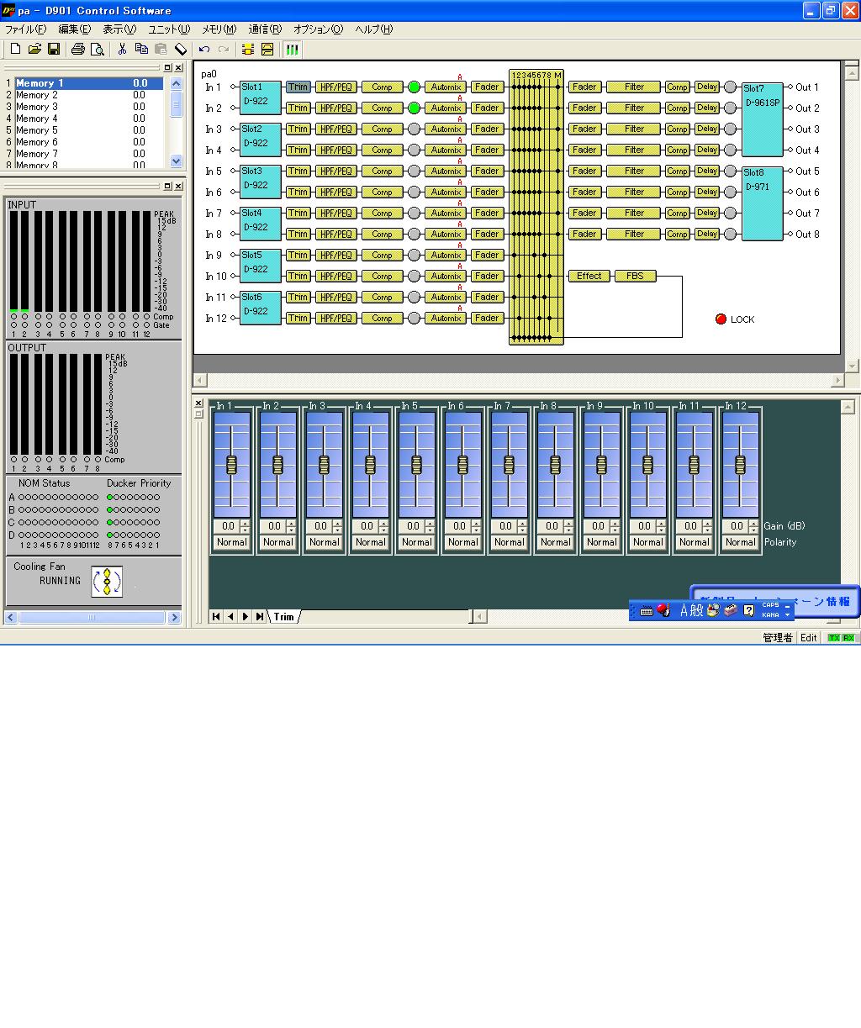Go to the last tab arrow
Viewport: 861px width, 1028px height.
pos(260,616)
